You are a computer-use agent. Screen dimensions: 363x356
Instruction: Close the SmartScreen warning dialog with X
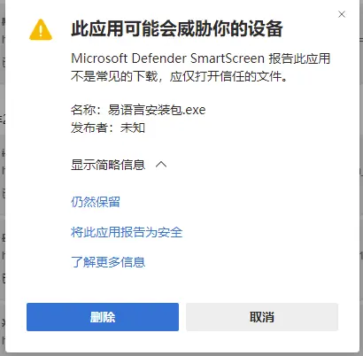[342, 14]
